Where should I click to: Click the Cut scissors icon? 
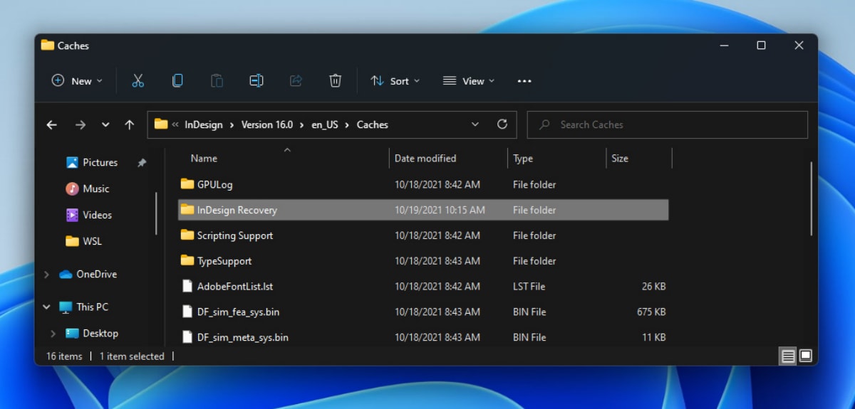coord(138,81)
